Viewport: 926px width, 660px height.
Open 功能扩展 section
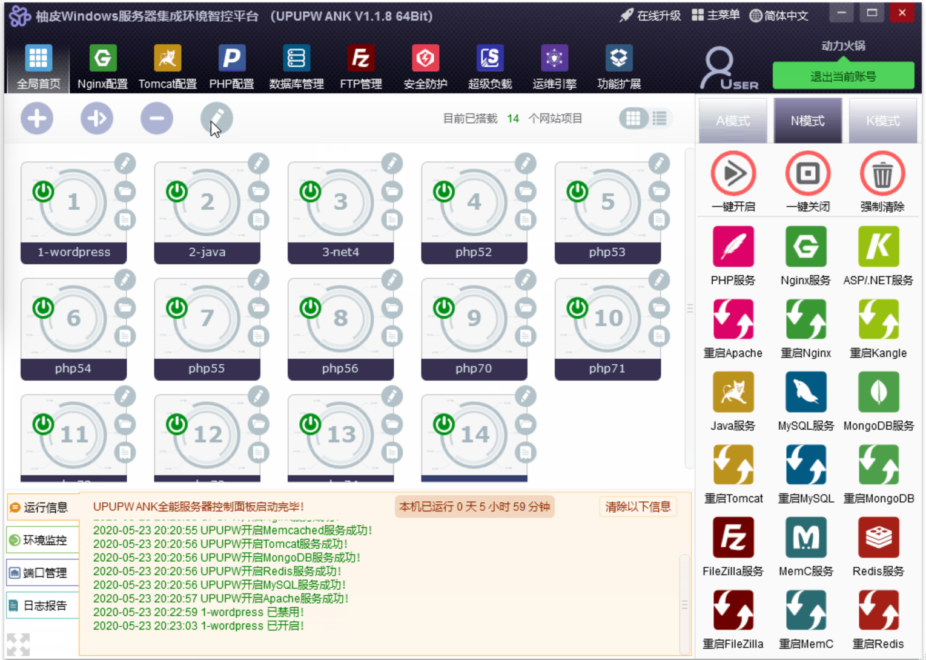(x=619, y=67)
